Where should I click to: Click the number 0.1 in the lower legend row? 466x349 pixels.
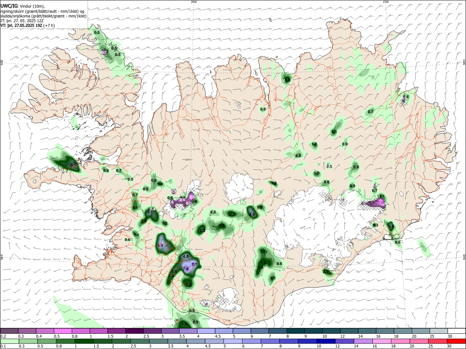3,346
